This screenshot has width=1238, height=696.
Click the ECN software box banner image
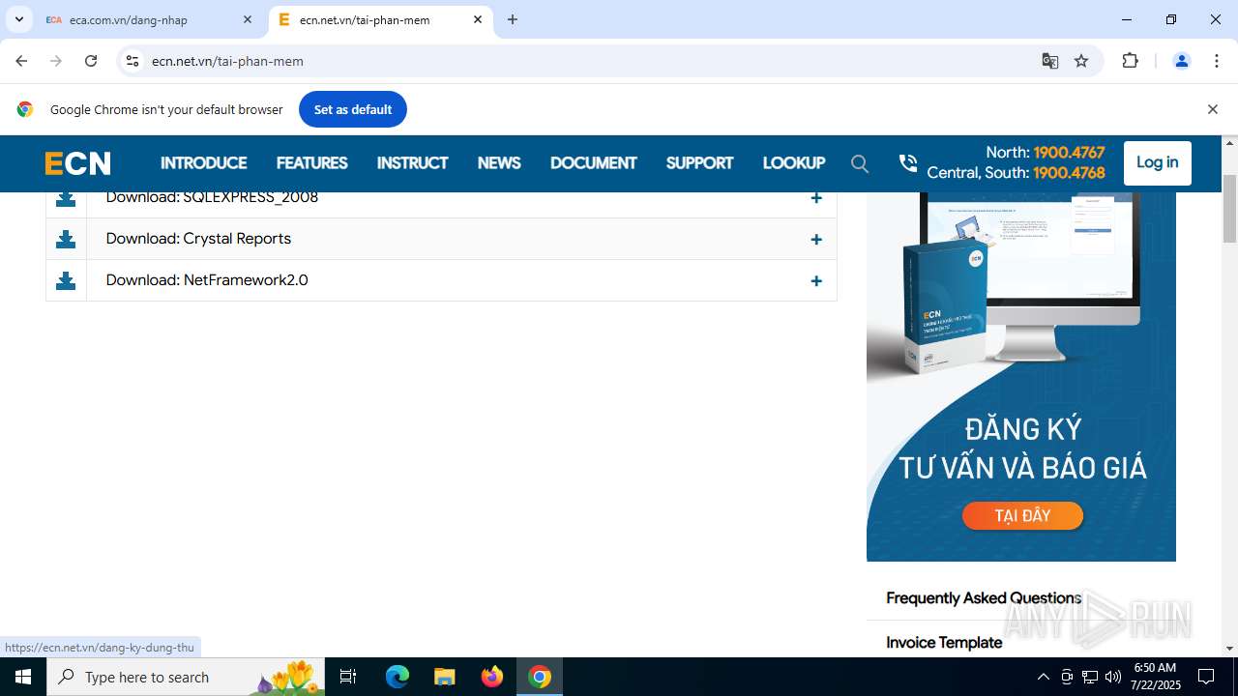click(1021, 376)
